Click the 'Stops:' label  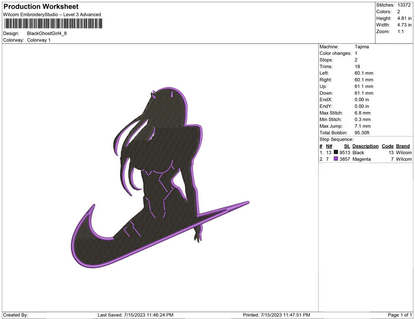[326, 60]
